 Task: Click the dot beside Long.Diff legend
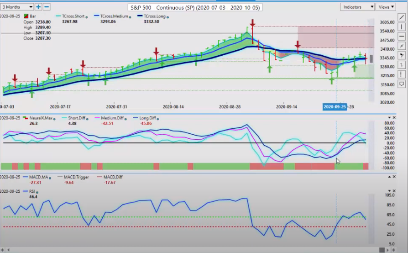pyautogui.click(x=158, y=119)
